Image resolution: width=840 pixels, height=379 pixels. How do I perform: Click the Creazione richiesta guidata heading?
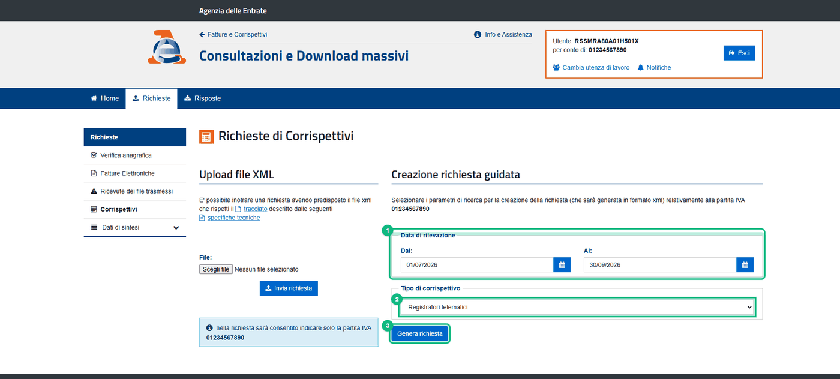[x=455, y=175]
